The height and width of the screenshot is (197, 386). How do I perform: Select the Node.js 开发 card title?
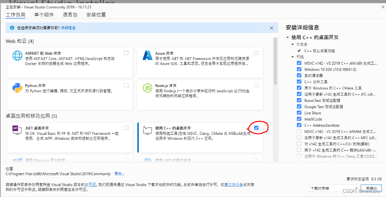[x=166, y=86]
